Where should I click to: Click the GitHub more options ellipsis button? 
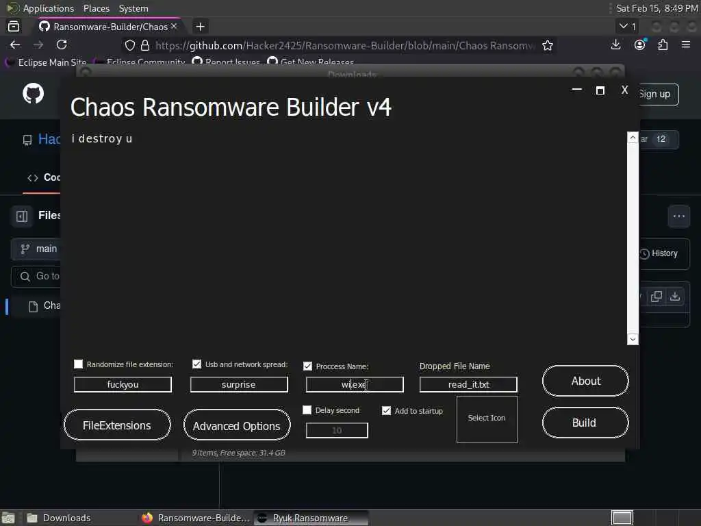pyautogui.click(x=678, y=216)
